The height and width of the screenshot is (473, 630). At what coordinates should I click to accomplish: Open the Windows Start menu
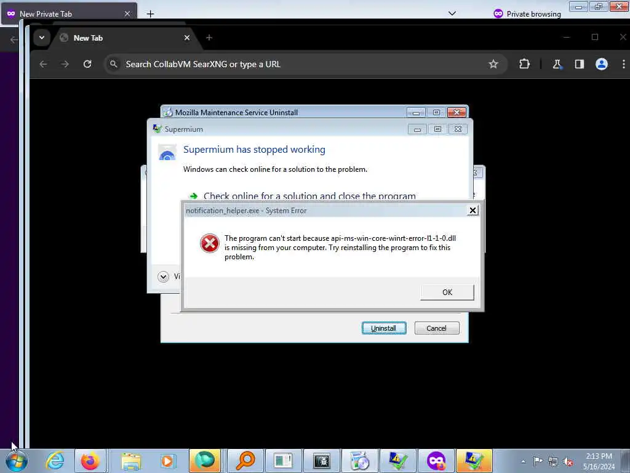pyautogui.click(x=16, y=461)
